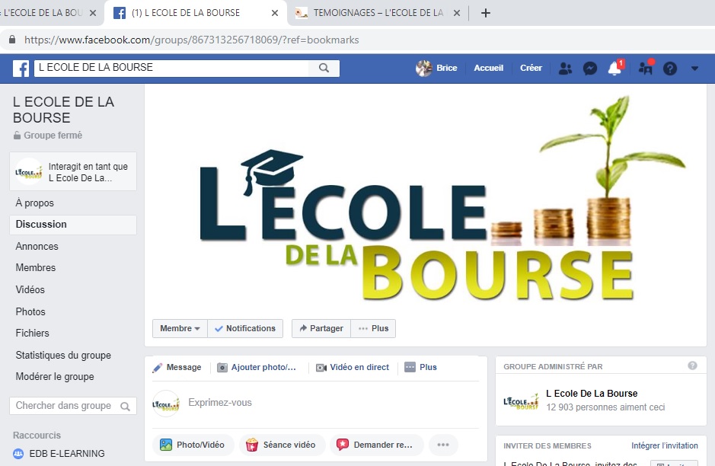This screenshot has height=466, width=715.
Task: Click the L ECOLE DE LA BOURSE group title
Action: pyautogui.click(x=63, y=110)
